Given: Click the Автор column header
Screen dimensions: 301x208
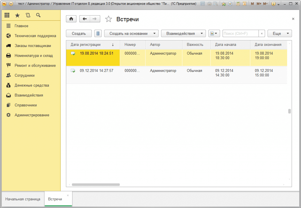Looking at the screenshot, I should (x=164, y=45).
